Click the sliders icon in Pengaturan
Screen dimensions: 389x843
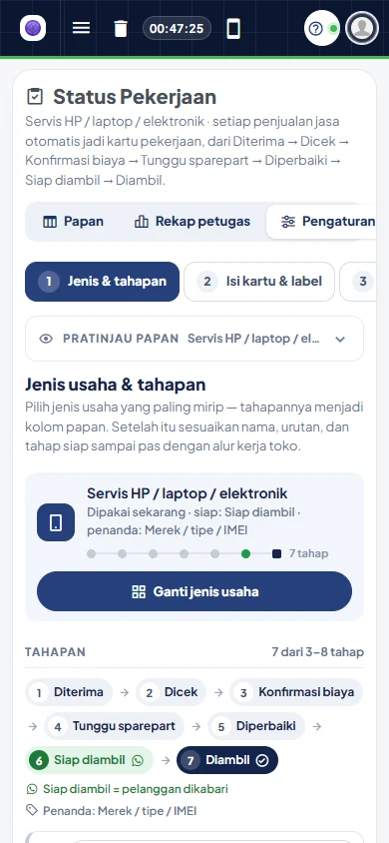(288, 222)
